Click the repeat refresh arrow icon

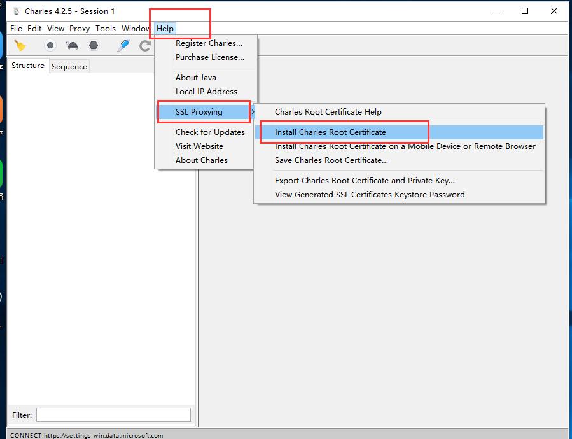pos(145,46)
